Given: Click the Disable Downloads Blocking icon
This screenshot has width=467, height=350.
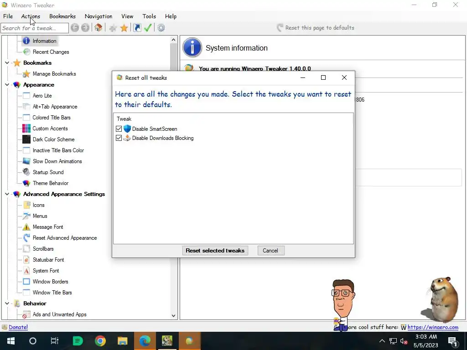Looking at the screenshot, I should [x=127, y=138].
